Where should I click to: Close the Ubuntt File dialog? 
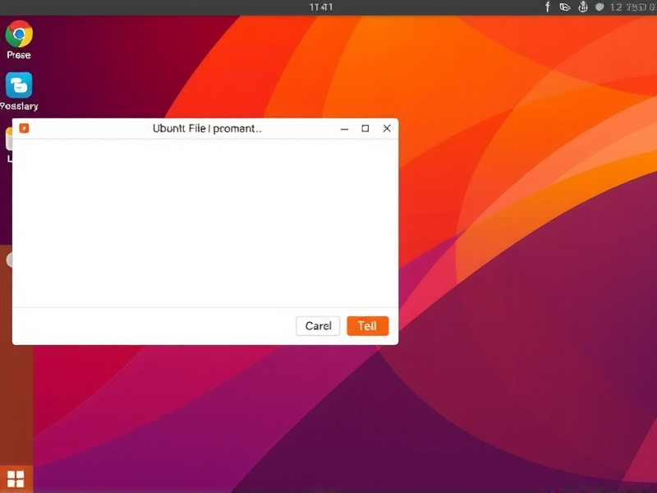tap(387, 129)
